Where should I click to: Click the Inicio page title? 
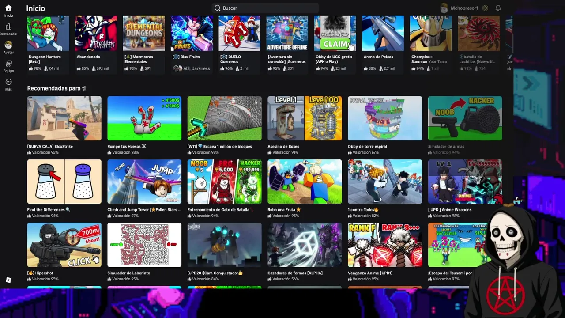pyautogui.click(x=36, y=8)
